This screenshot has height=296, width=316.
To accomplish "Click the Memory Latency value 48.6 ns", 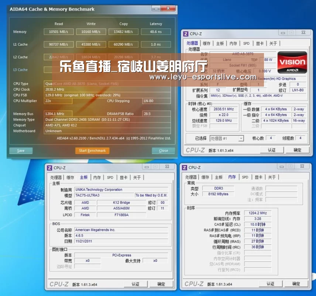I will click(x=156, y=32).
